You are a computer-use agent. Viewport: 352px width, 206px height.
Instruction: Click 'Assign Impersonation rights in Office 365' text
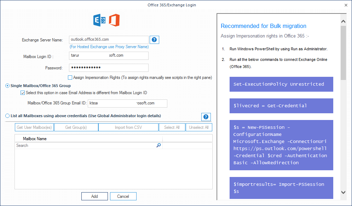[x=265, y=36]
